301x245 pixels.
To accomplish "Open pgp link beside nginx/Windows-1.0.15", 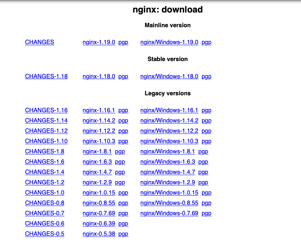I will [x=206, y=193].
